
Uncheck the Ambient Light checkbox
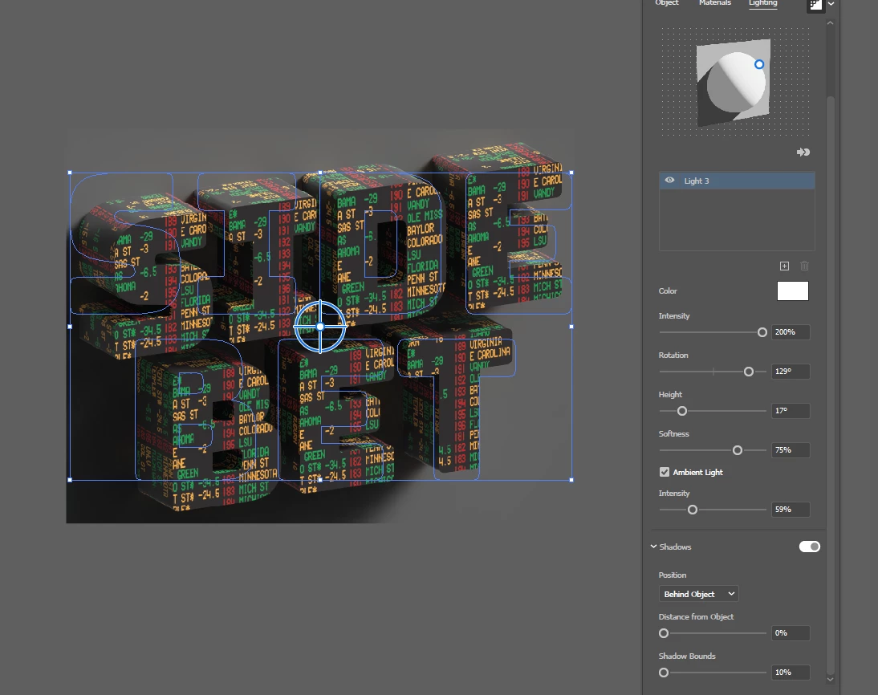pyautogui.click(x=664, y=472)
